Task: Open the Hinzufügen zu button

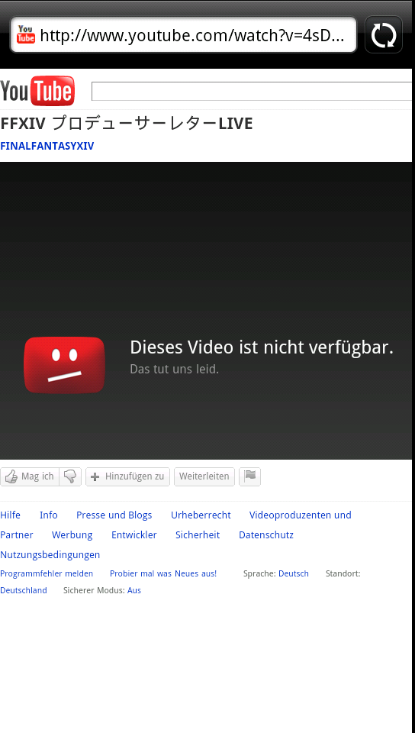Action: (127, 476)
